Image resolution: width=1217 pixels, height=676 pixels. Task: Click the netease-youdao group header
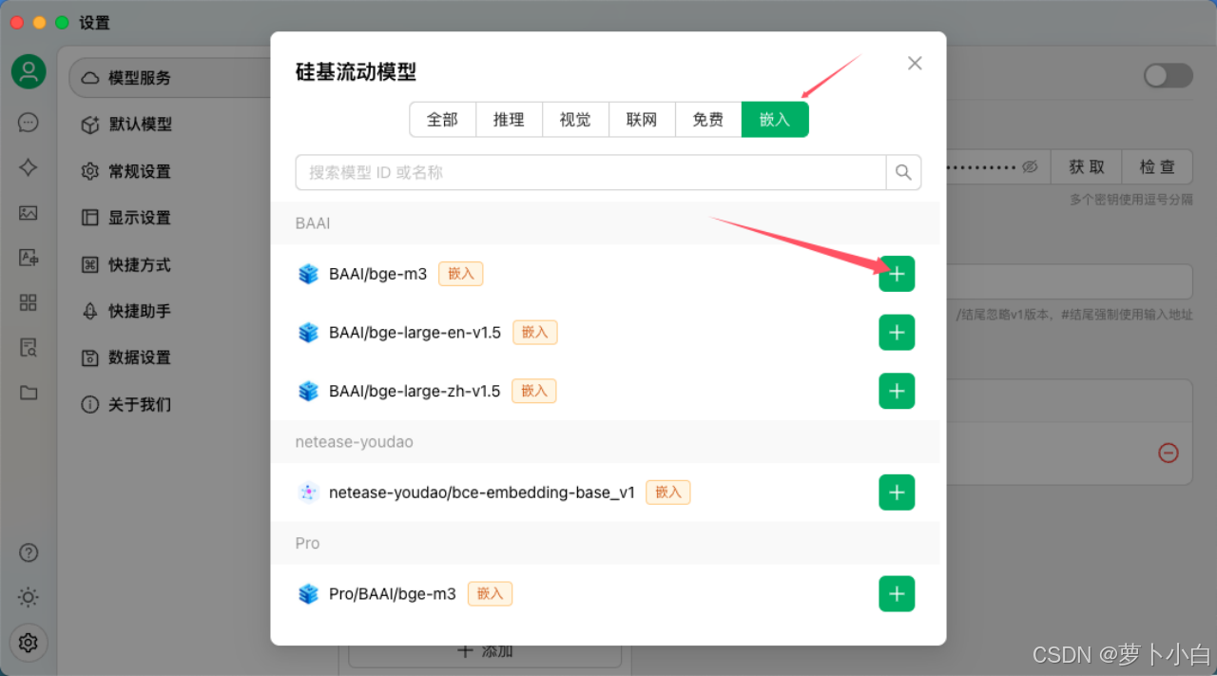coord(605,442)
